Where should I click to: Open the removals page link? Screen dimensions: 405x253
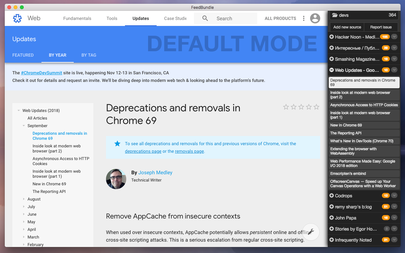coord(190,151)
